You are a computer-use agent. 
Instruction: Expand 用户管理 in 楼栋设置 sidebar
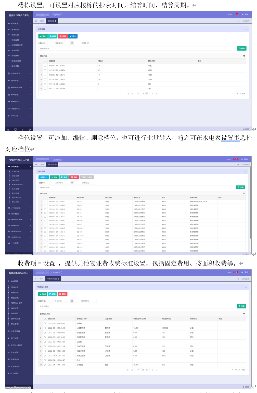[19, 80]
